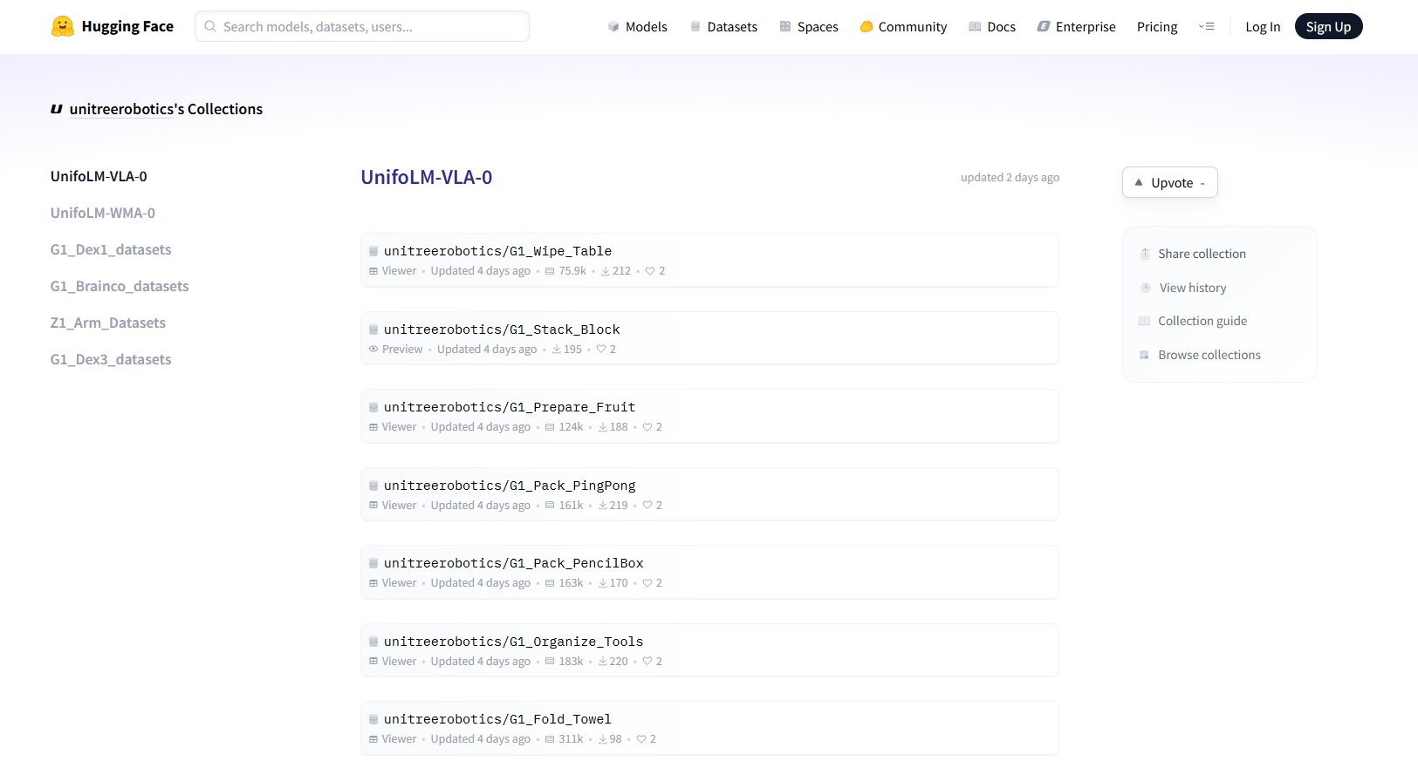Open the Z1_Arm_Datasets collection
Screen dimensions: 1418x761
click(x=108, y=323)
